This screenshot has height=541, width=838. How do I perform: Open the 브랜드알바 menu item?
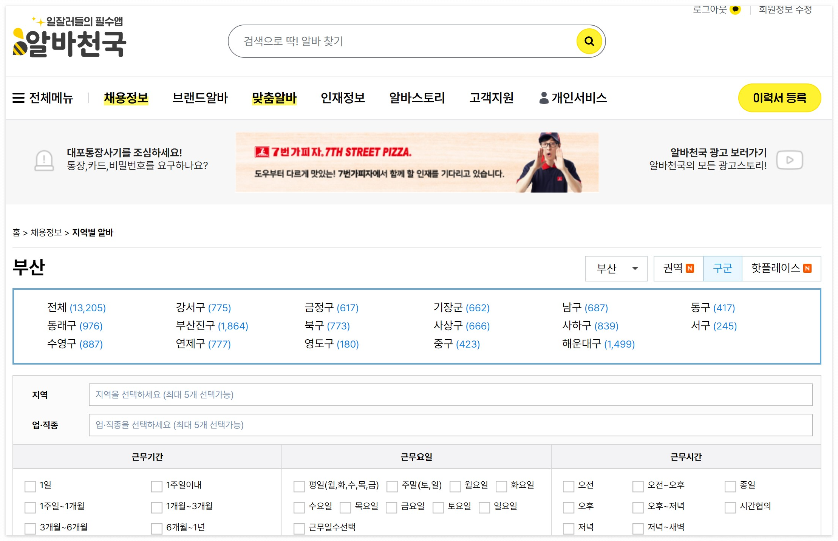(x=200, y=98)
